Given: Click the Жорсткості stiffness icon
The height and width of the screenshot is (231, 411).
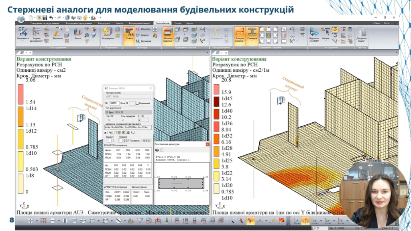Looking at the screenshot, I should pyautogui.click(x=23, y=32).
